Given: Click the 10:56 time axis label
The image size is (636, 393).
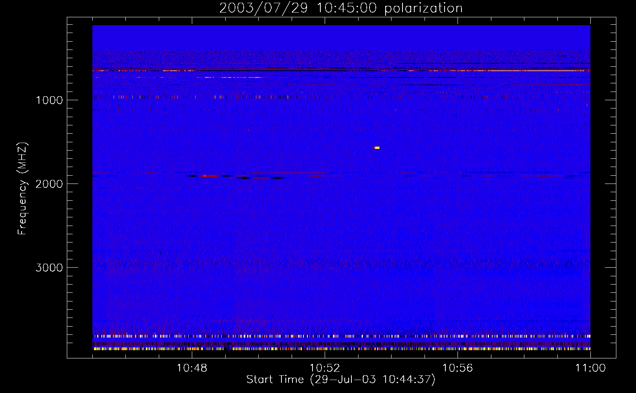Looking at the screenshot, I should coord(458,368).
